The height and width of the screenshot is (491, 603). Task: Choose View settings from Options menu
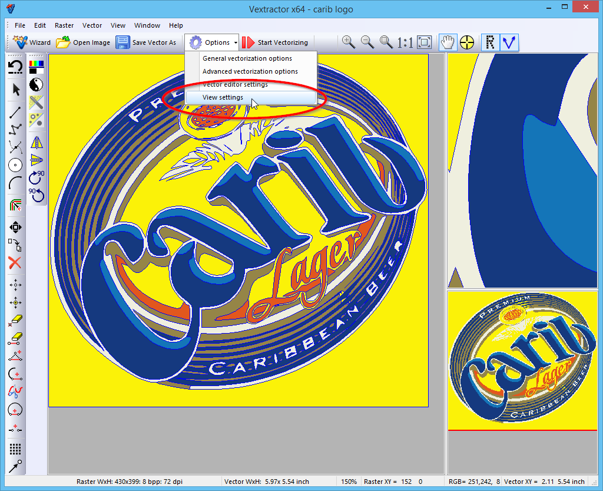[223, 97]
